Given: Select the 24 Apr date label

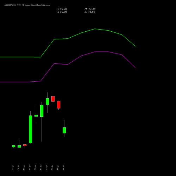Looking at the screenshot, I should 41,168.
